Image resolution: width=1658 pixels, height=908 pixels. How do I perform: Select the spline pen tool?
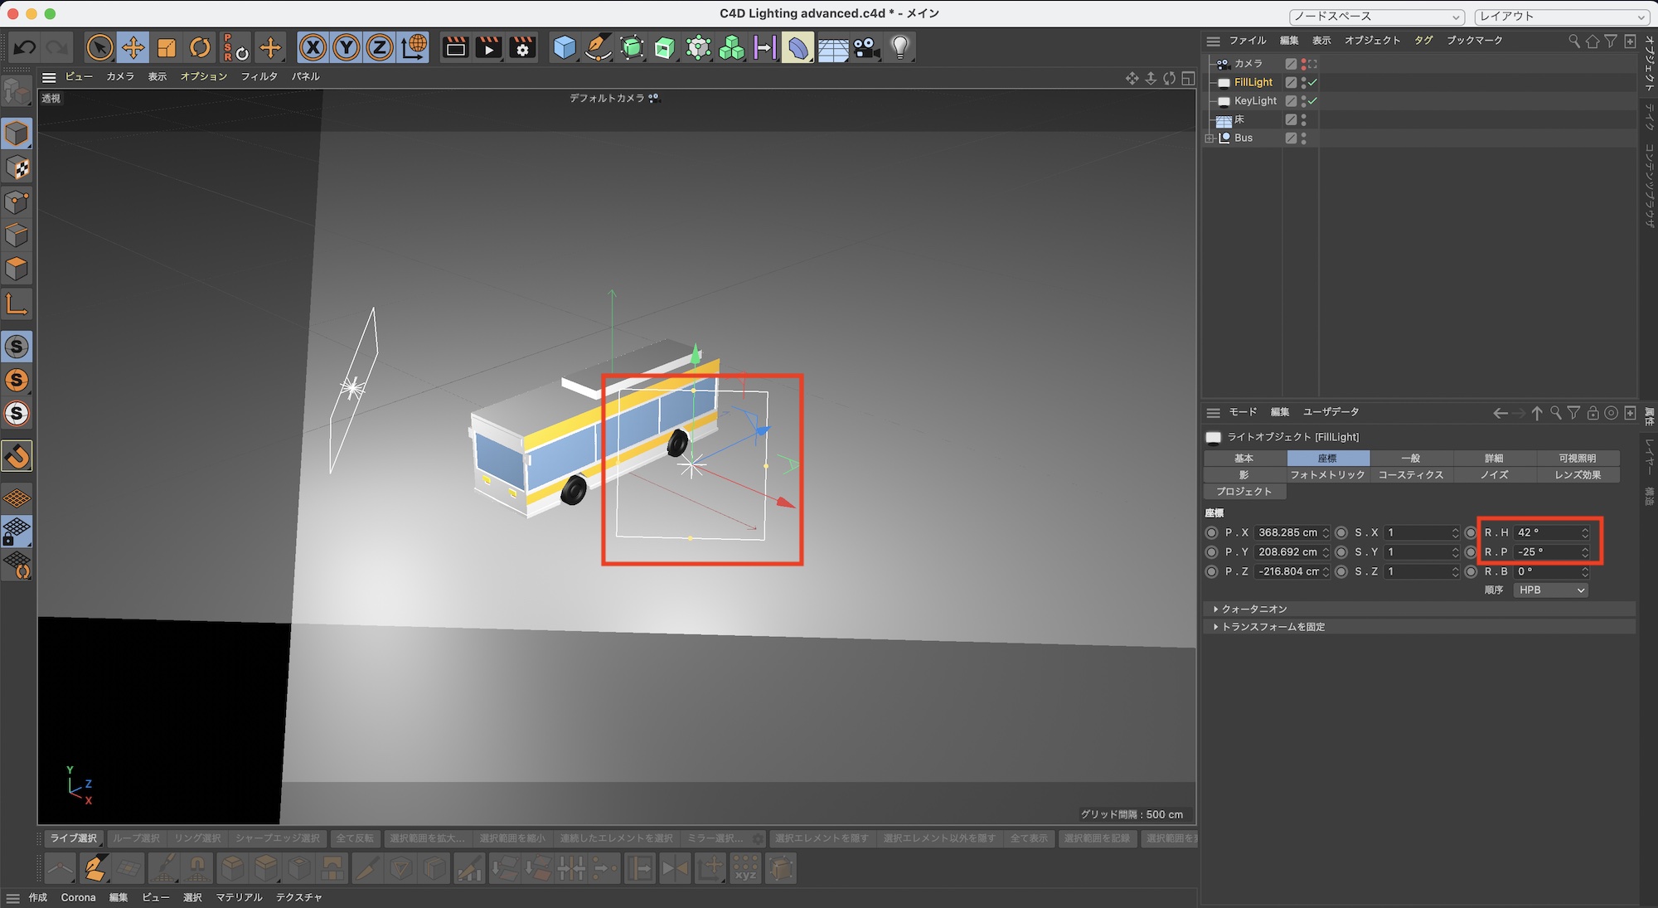[598, 47]
